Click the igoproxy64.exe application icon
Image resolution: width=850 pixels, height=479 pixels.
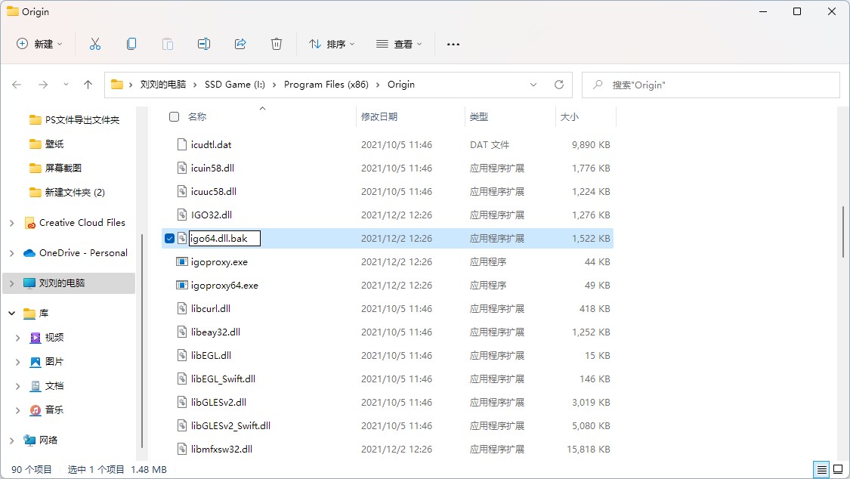click(182, 285)
